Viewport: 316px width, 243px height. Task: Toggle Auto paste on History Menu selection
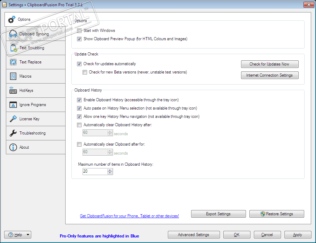click(79, 108)
